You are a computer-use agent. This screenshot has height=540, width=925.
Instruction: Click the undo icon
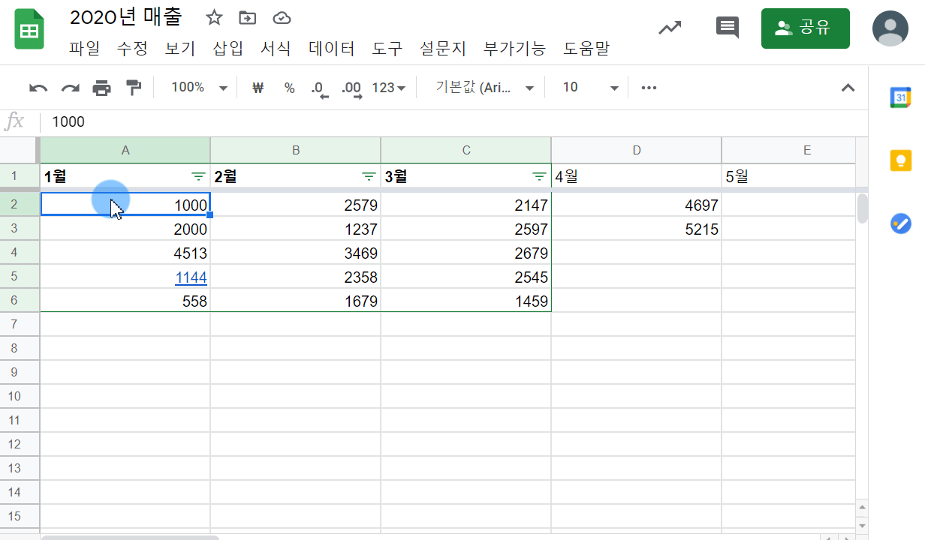(x=38, y=88)
